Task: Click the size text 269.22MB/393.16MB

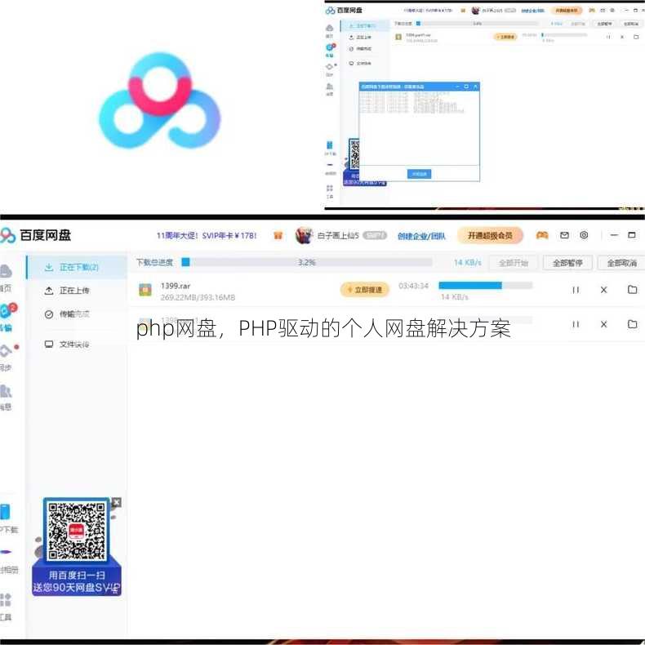Action: [x=198, y=297]
